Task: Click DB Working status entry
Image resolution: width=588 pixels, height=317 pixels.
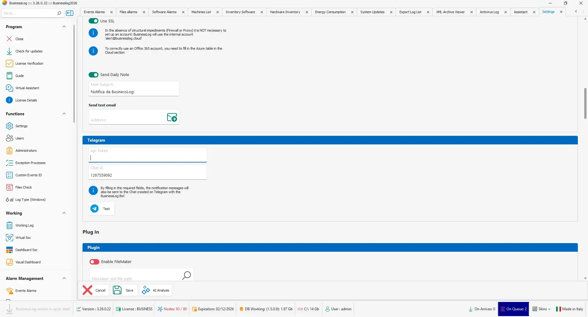Action: pos(266,309)
